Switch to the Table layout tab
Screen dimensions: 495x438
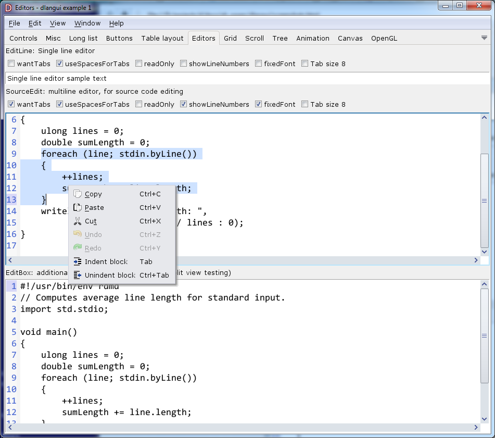tap(162, 39)
